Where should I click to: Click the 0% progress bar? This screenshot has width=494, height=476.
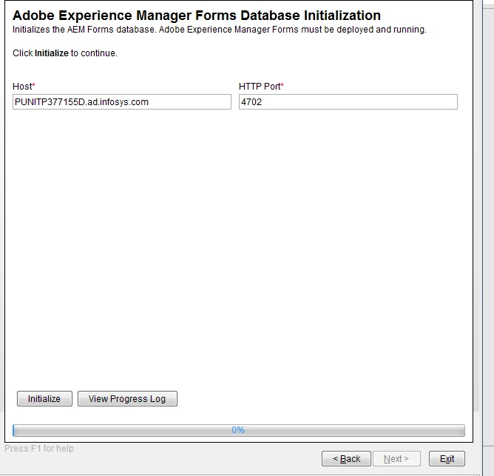coord(238,430)
